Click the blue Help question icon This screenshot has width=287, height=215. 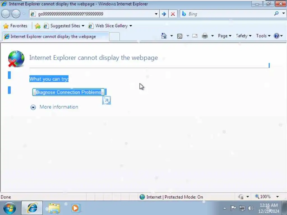point(276,36)
